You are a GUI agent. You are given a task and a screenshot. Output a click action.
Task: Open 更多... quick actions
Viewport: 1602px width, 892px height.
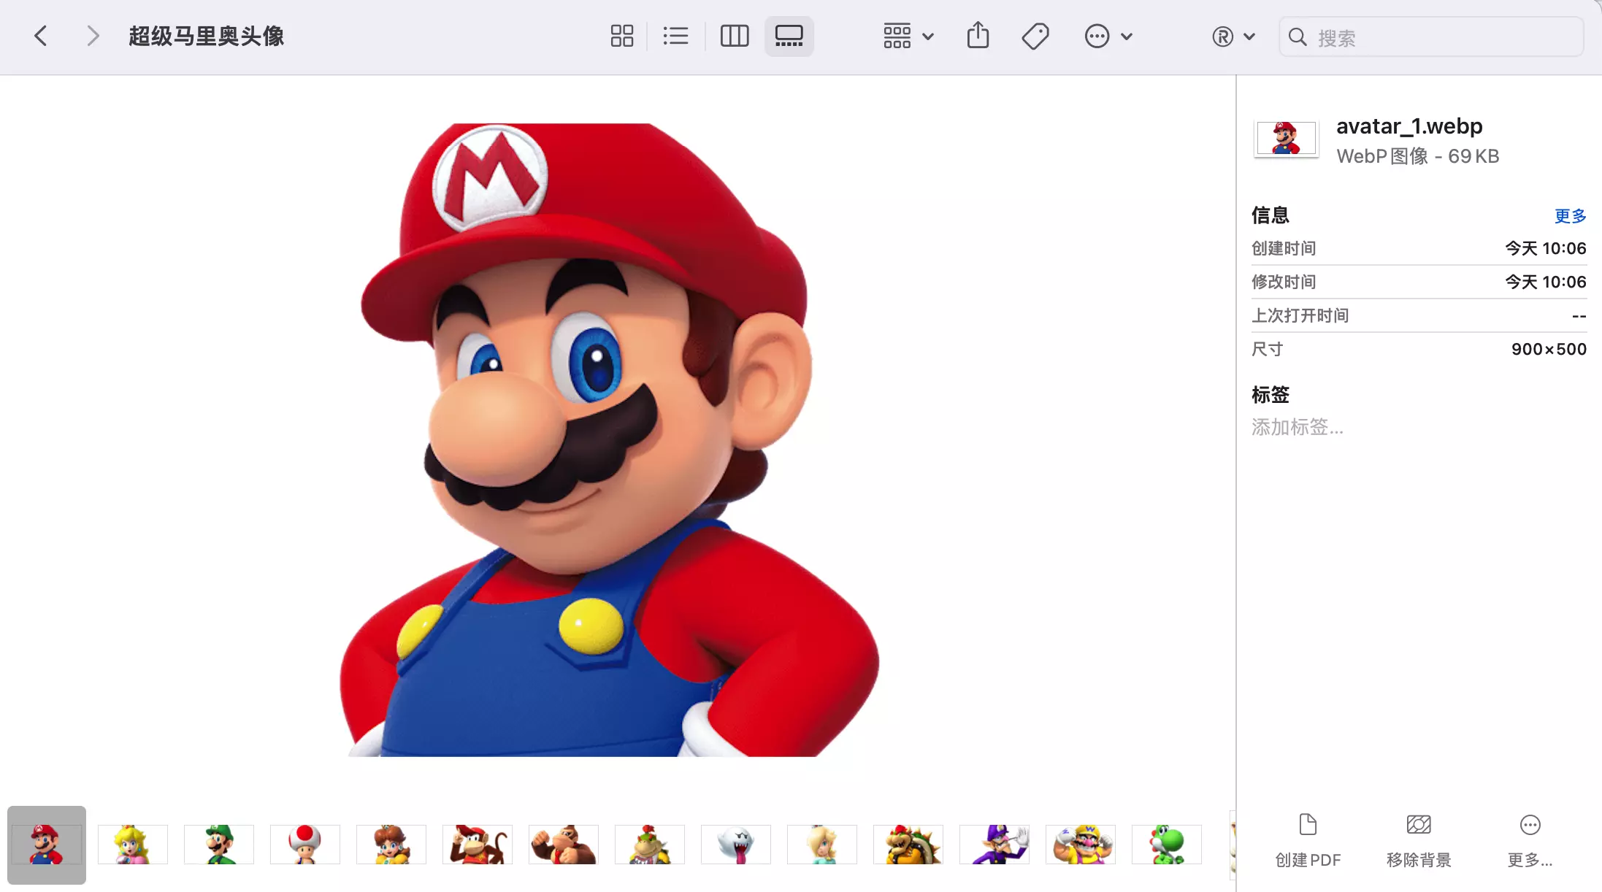point(1530,841)
